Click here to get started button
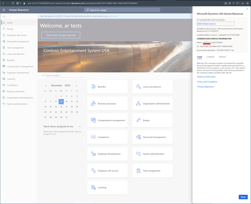 tap(61, 35)
